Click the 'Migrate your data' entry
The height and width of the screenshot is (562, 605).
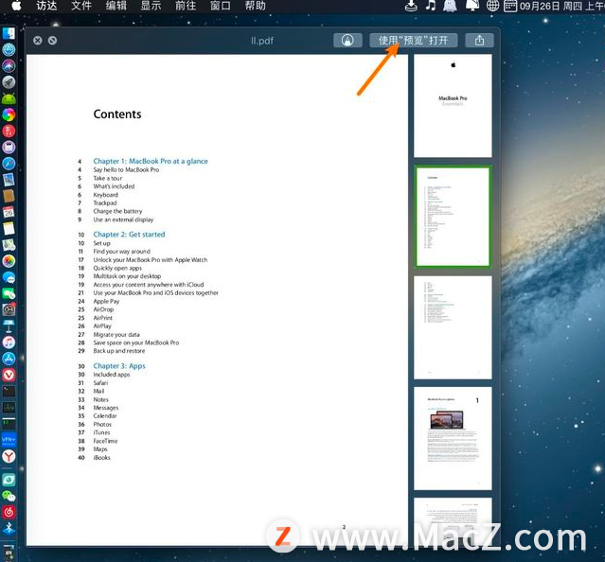click(116, 335)
